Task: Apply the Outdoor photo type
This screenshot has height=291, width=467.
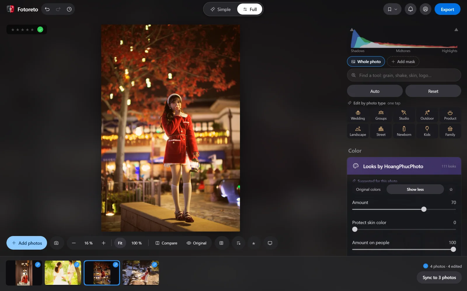Action: pos(427,115)
